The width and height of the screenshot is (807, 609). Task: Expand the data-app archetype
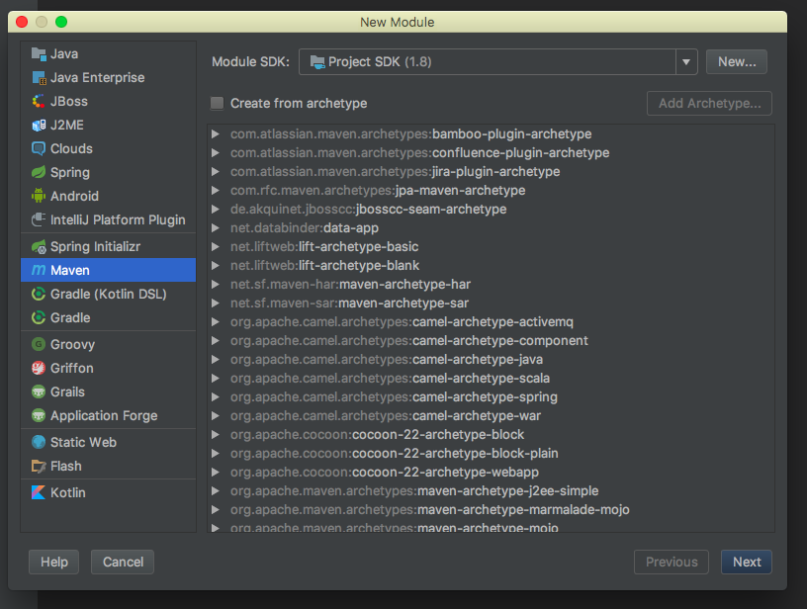(x=216, y=227)
